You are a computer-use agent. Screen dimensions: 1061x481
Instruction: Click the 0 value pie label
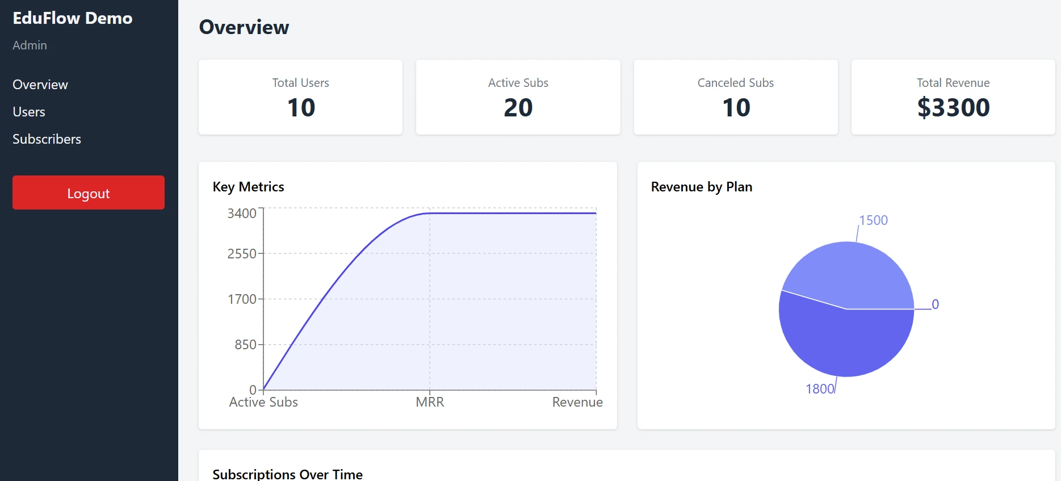tap(935, 304)
